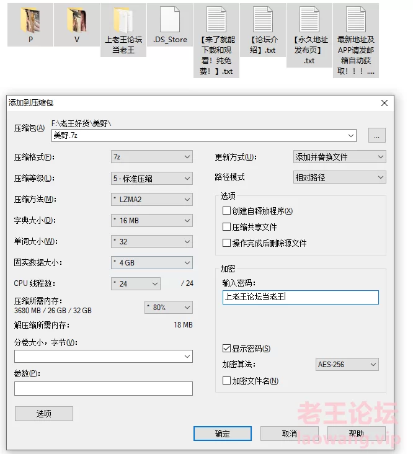Uncheck 显示密码 checkbox

pos(226,349)
